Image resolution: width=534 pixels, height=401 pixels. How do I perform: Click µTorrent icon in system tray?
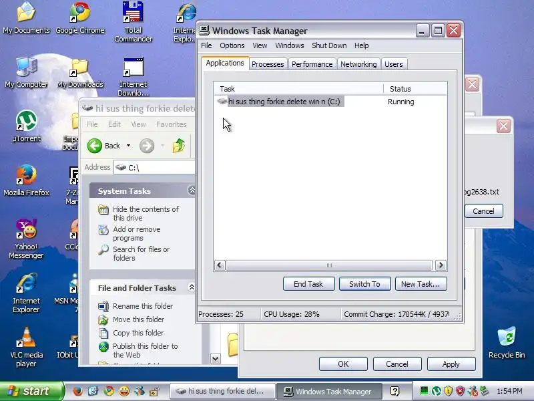[437, 391]
